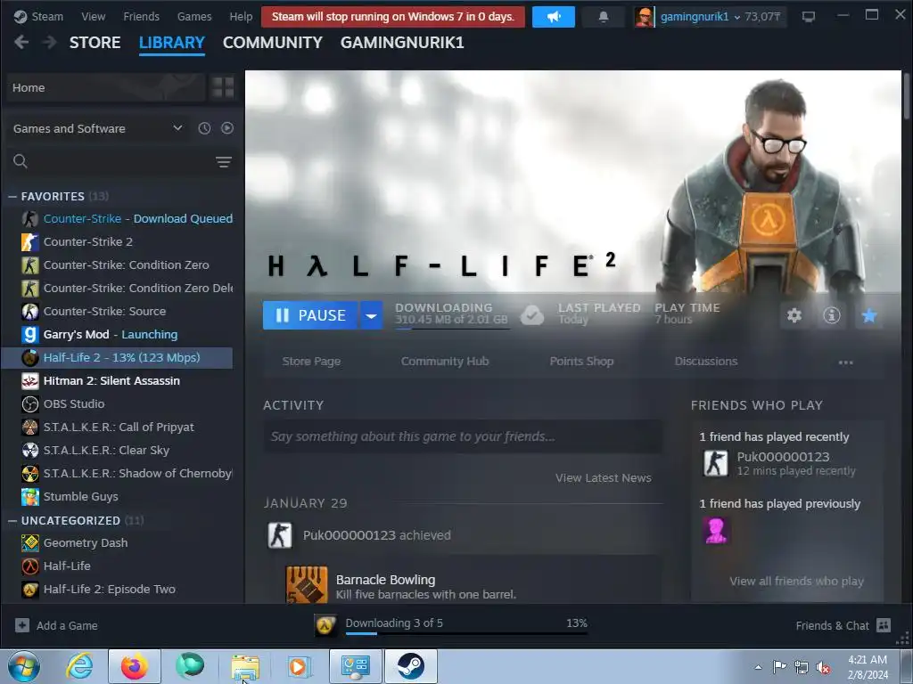
Task: Click View Latest News
Action: click(604, 478)
